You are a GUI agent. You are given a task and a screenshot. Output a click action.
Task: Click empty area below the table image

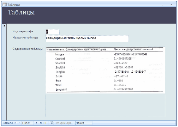(105, 105)
